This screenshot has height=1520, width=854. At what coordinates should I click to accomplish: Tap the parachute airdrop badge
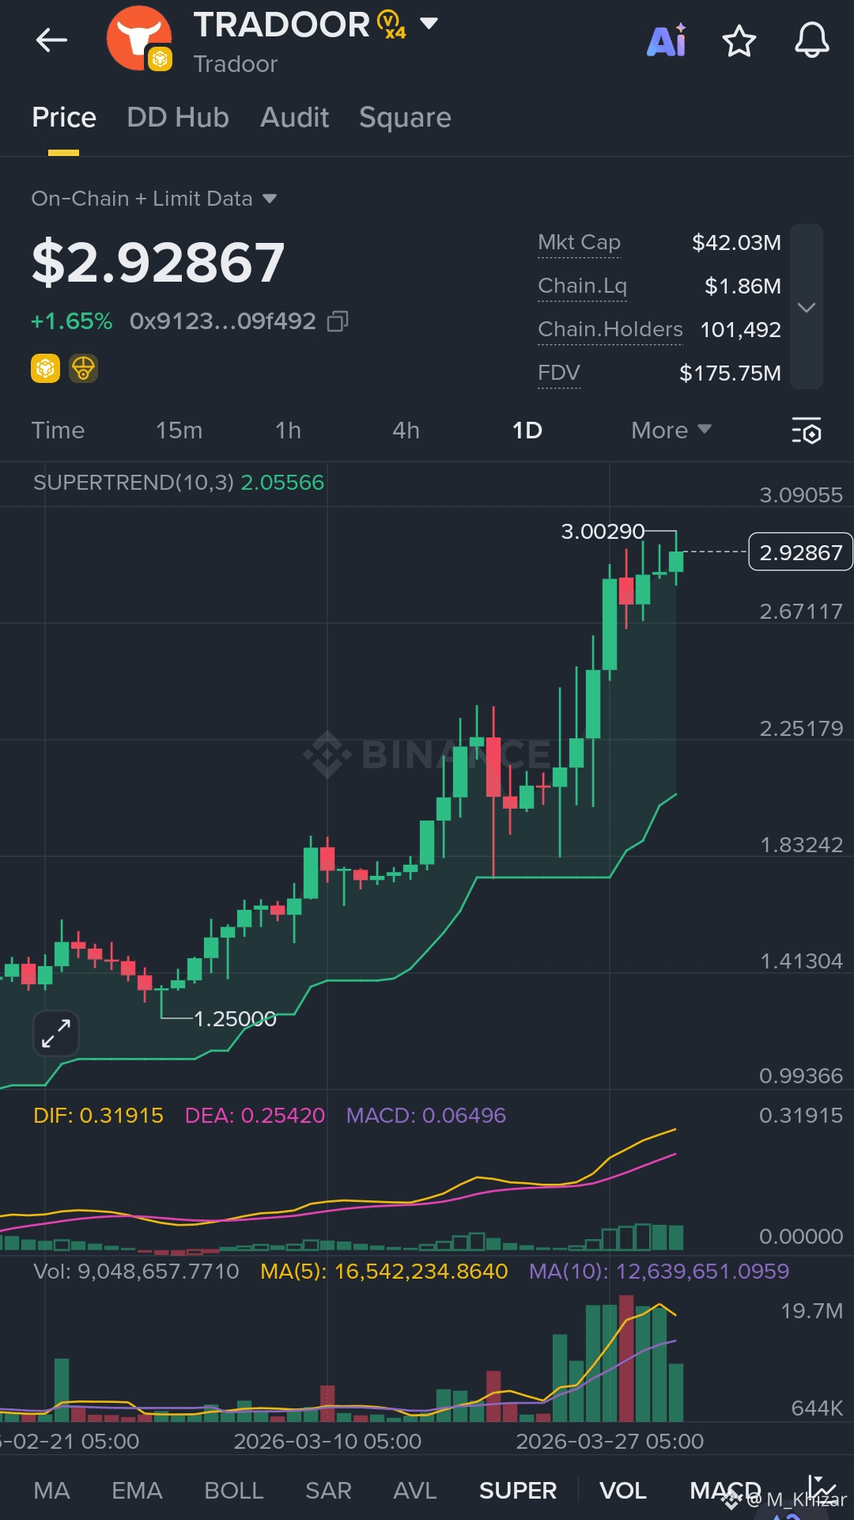pos(83,369)
